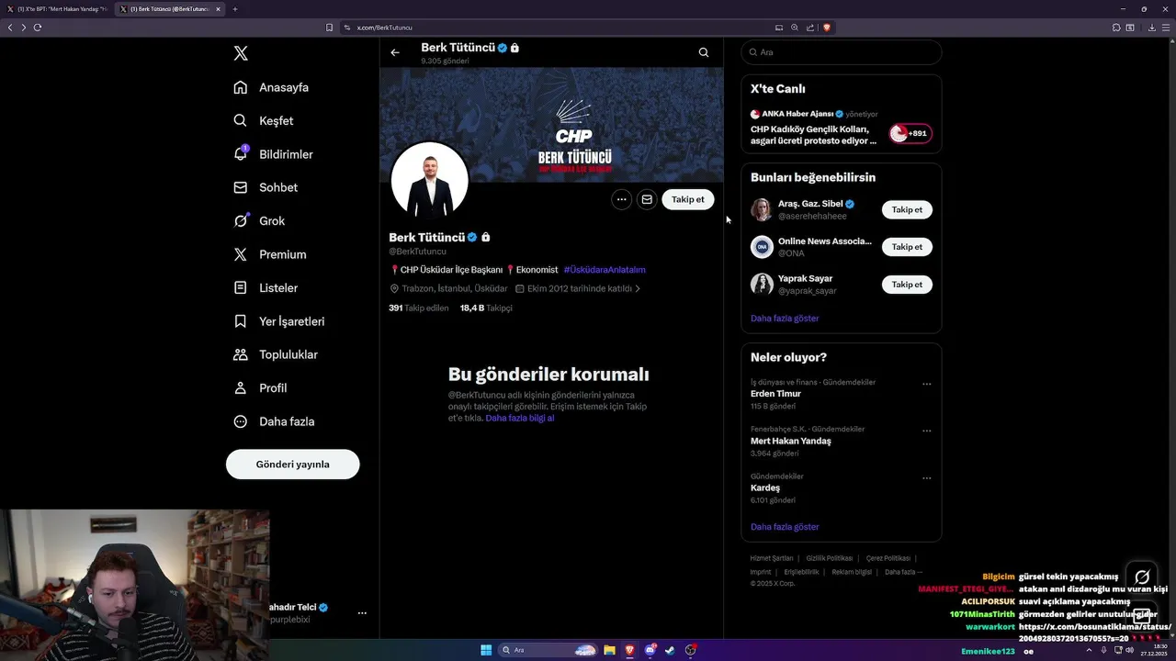Open Brave Shields lion icon
Screen dimensions: 1176x661
(827, 28)
